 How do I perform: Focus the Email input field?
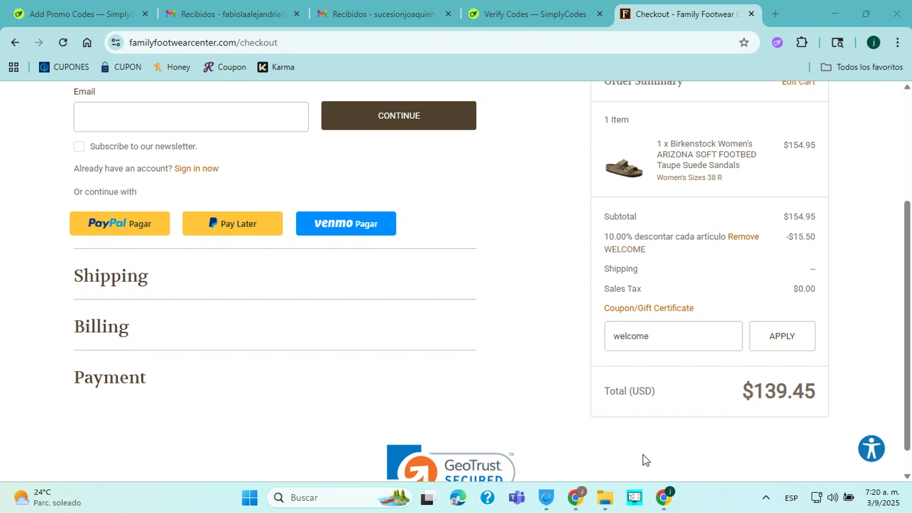tap(191, 117)
